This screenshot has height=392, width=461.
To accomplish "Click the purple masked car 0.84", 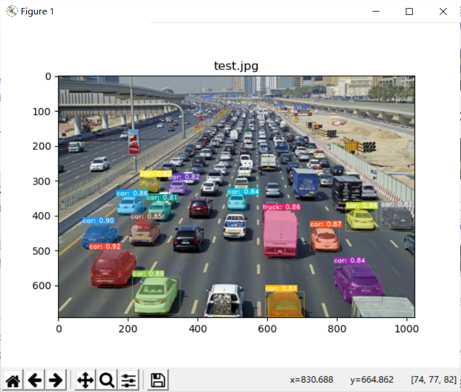I will coord(358,283).
